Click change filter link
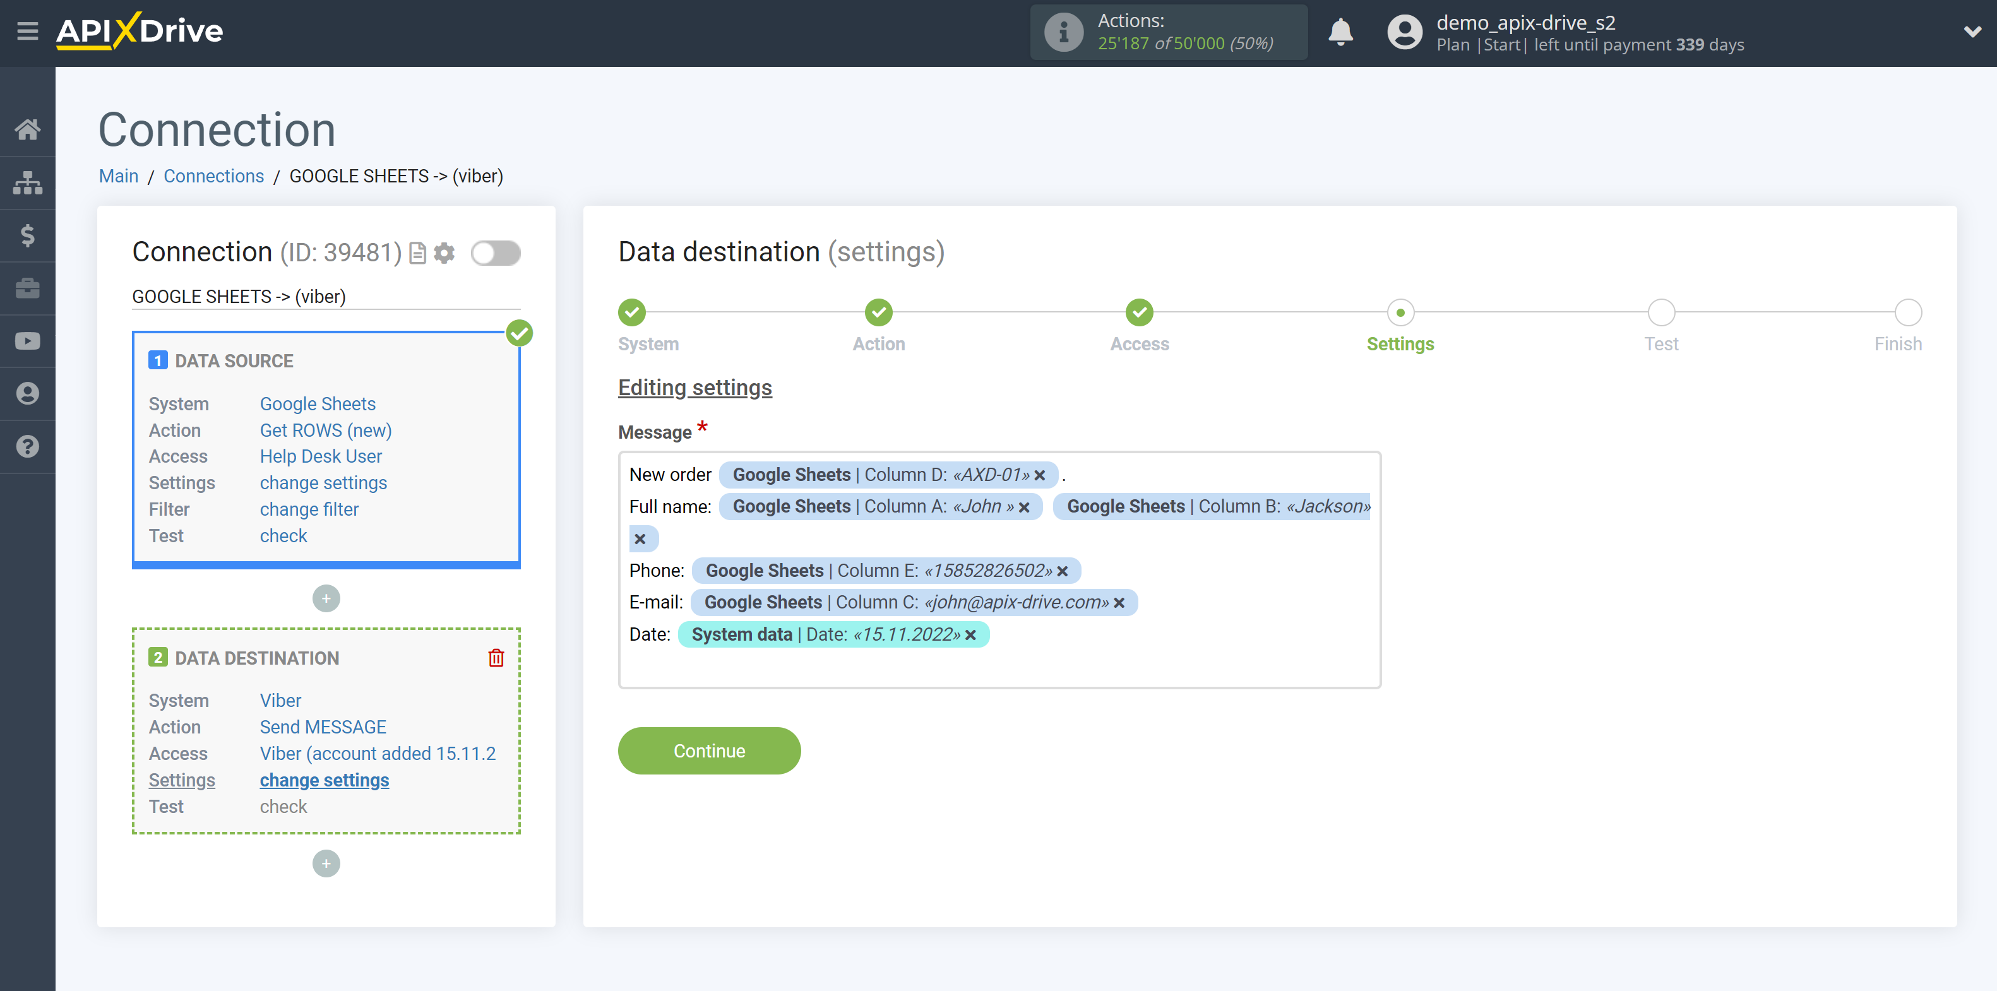 tap(309, 509)
